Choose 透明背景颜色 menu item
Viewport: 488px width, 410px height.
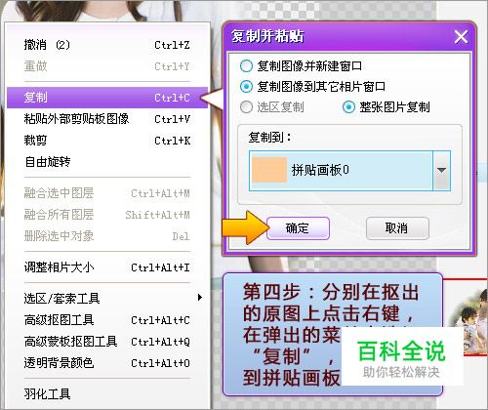coord(107,363)
